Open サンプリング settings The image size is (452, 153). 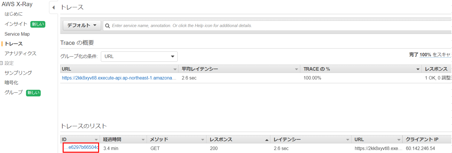[x=18, y=73]
